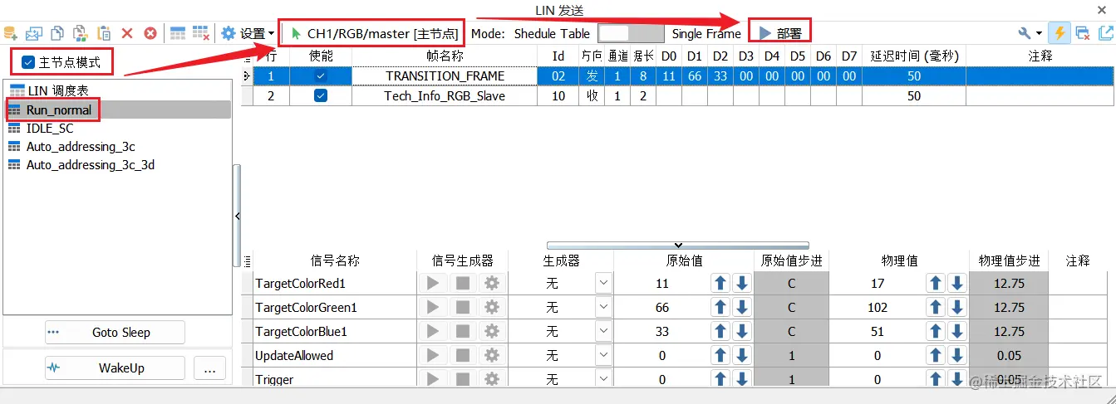Image resolution: width=1116 pixels, height=404 pixels.
Task: Click the table icon with red X
Action: coord(200,33)
